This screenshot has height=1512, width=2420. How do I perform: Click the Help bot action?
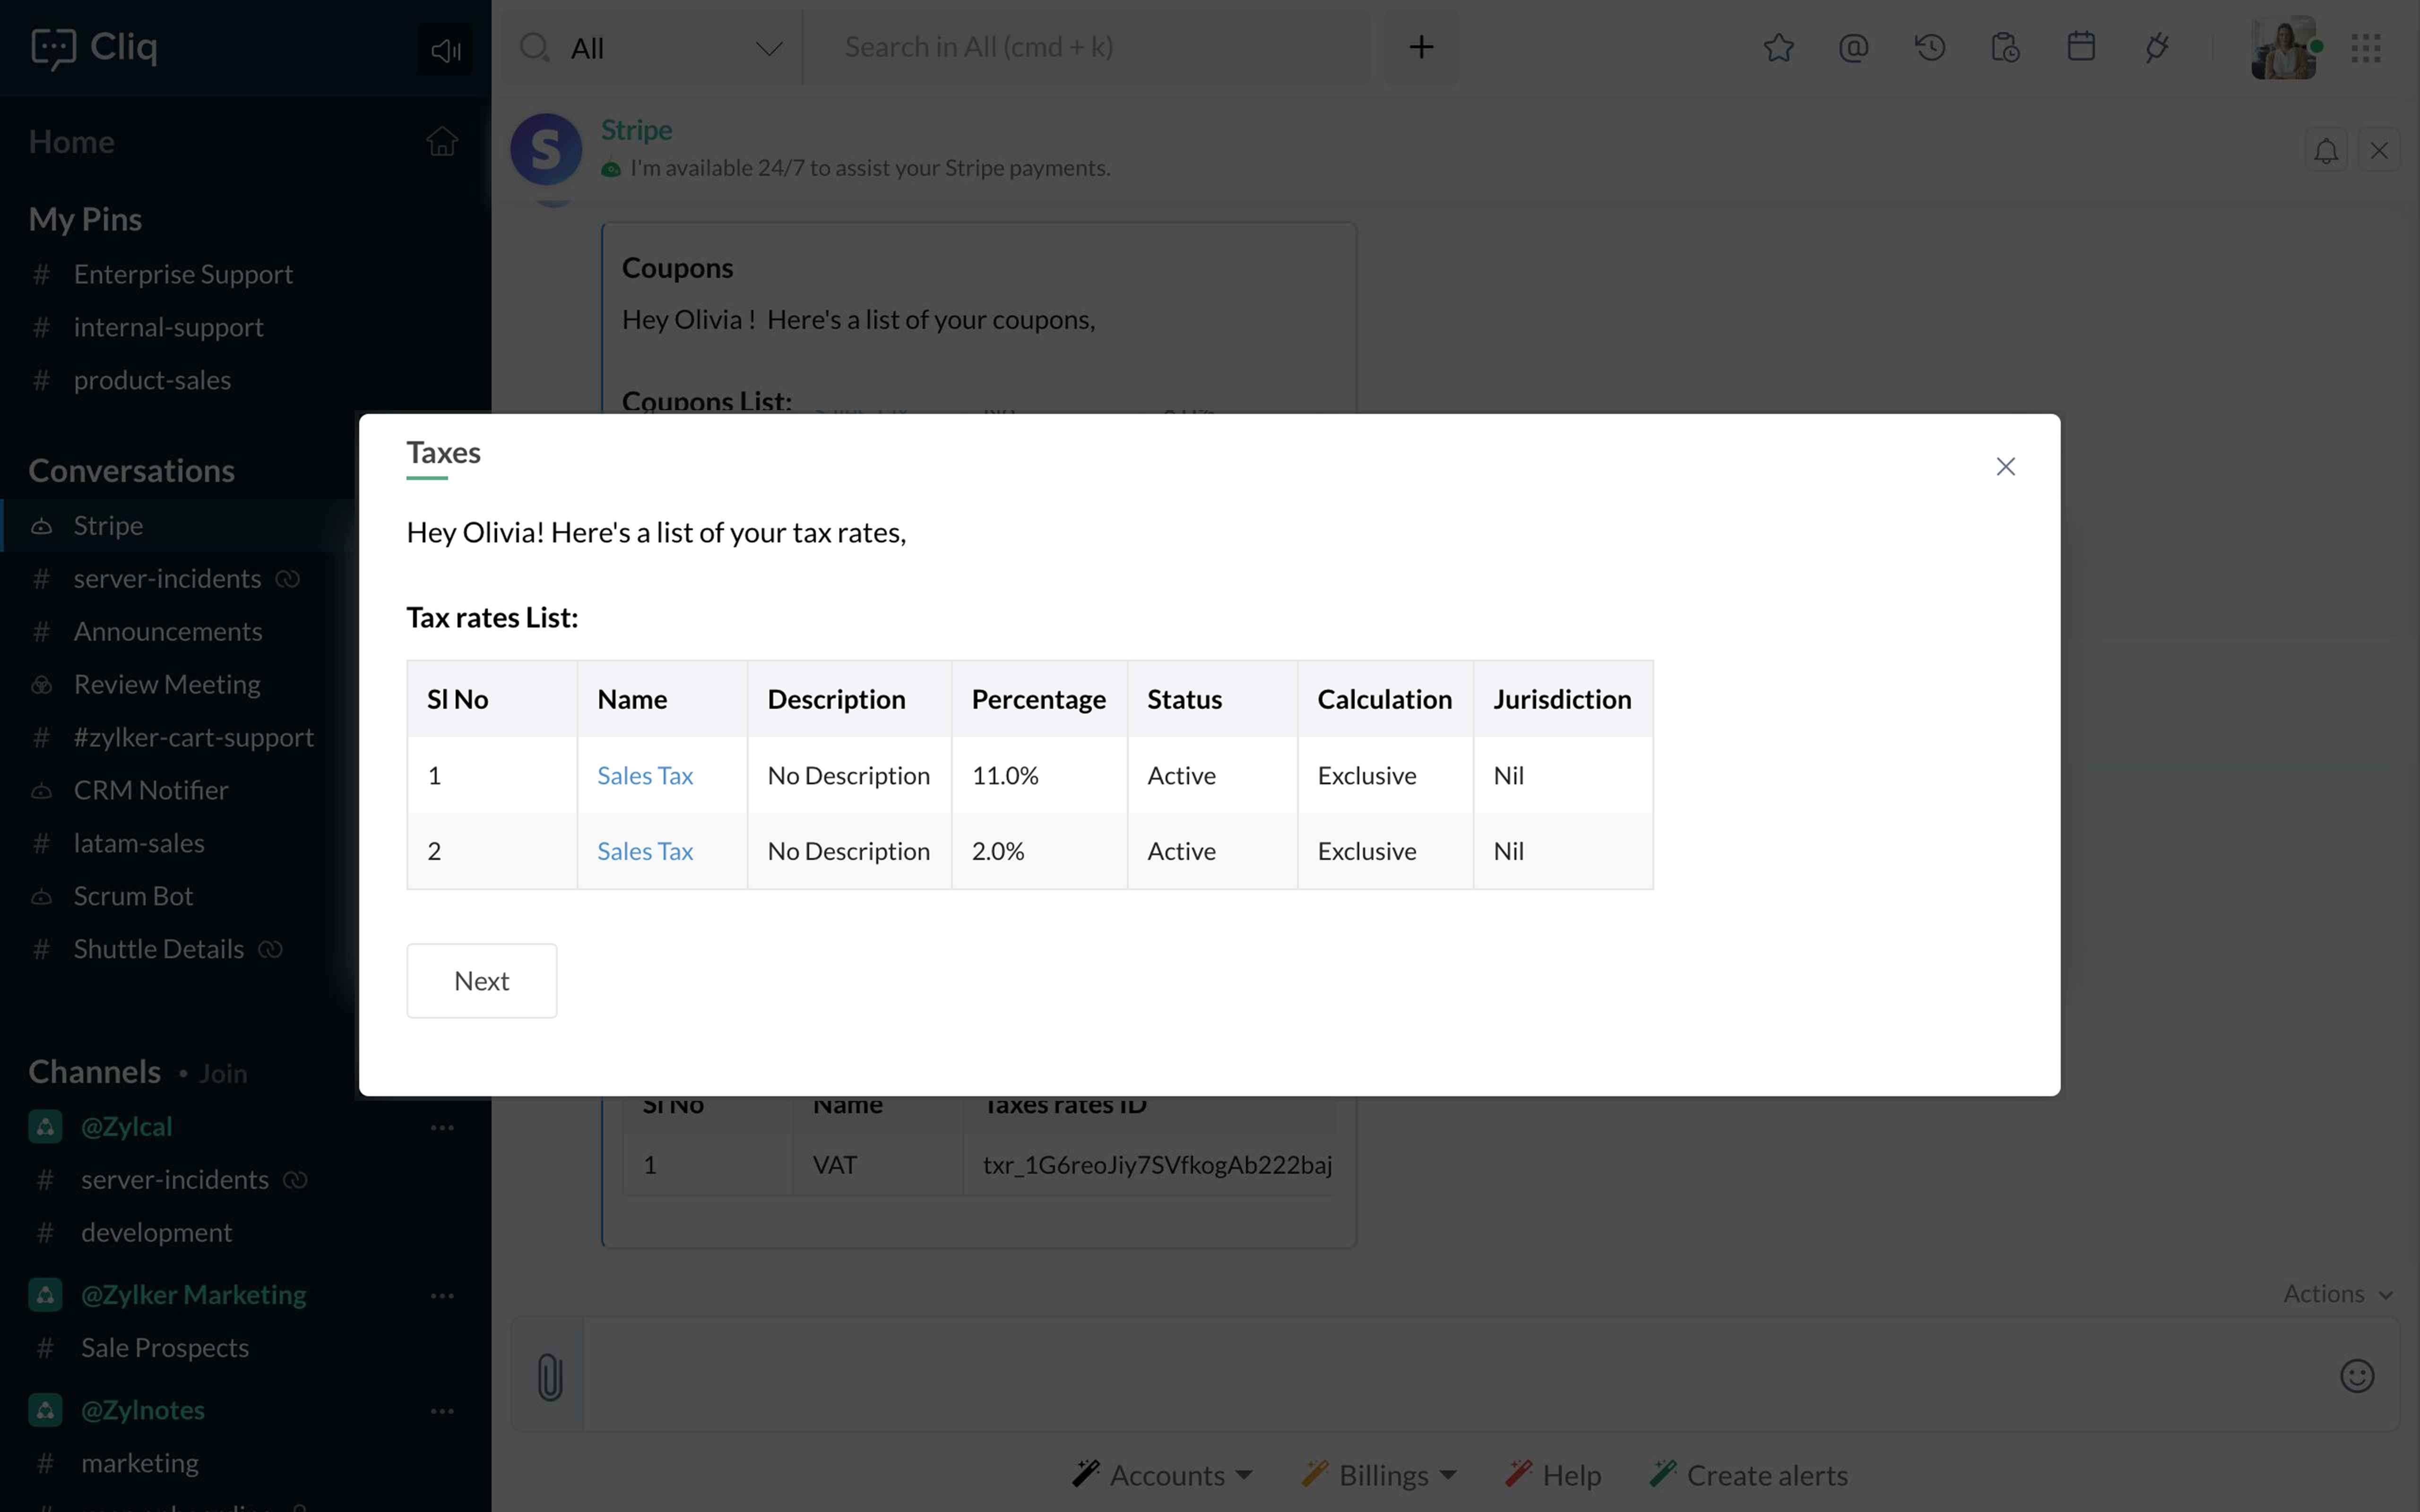(1554, 1475)
